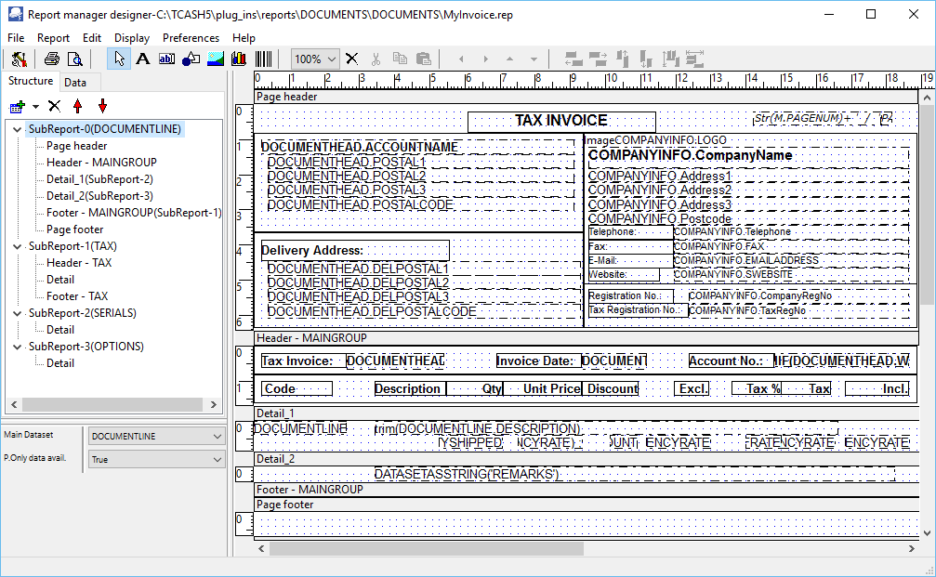Switch to the Data tab
This screenshot has width=936, height=577.
75,83
